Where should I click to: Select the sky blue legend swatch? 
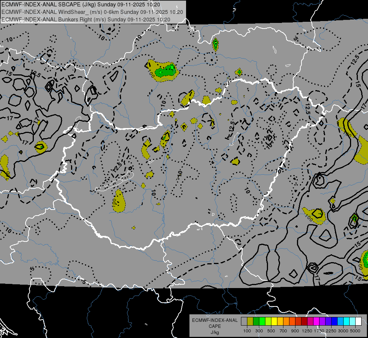pos(341,321)
